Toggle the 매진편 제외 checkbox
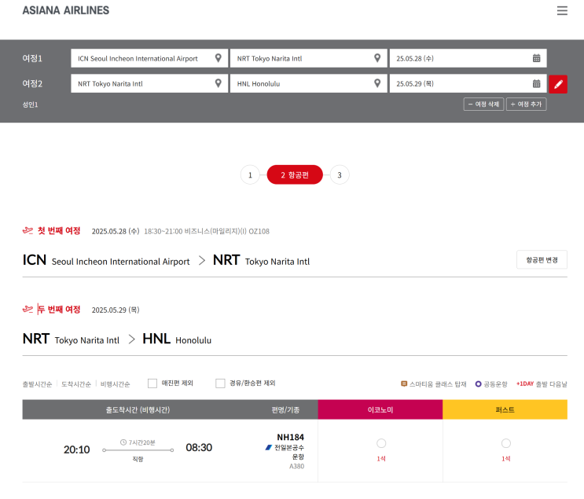The height and width of the screenshot is (499, 584). [152, 383]
